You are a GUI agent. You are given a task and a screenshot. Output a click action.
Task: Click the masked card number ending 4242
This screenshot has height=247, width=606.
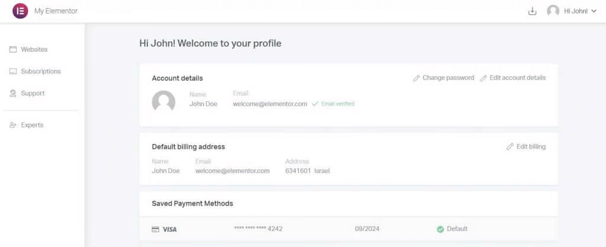(x=258, y=229)
